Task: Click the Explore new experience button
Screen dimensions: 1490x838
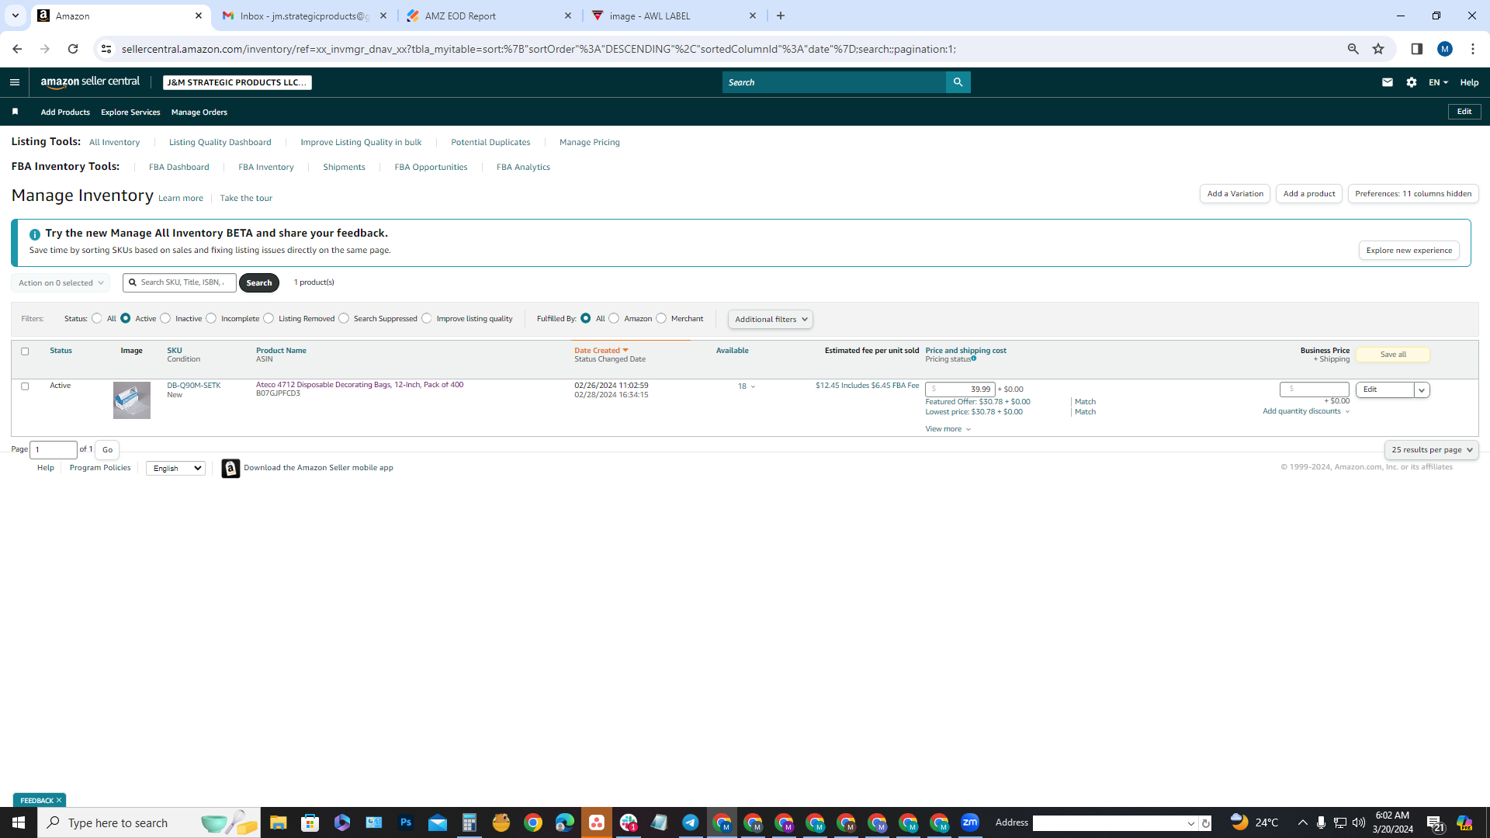Action: [1409, 250]
